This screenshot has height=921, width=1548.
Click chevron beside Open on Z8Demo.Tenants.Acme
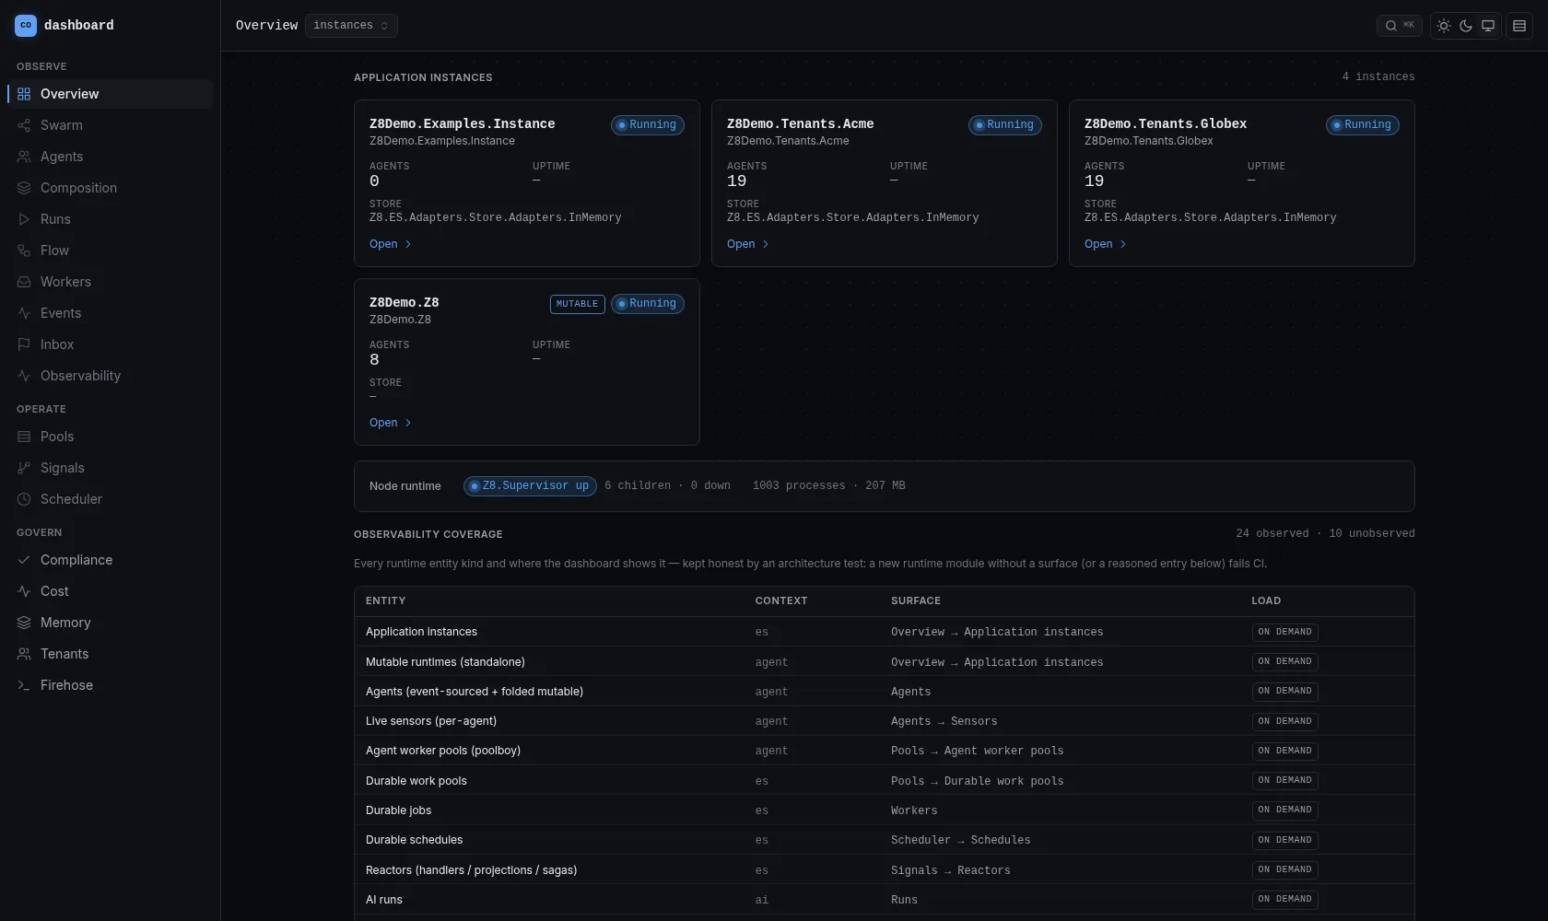pyautogui.click(x=766, y=244)
